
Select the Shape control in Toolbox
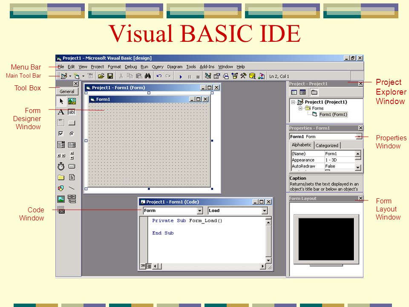[x=61, y=188]
